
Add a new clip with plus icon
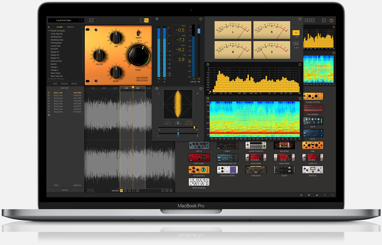click(49, 115)
